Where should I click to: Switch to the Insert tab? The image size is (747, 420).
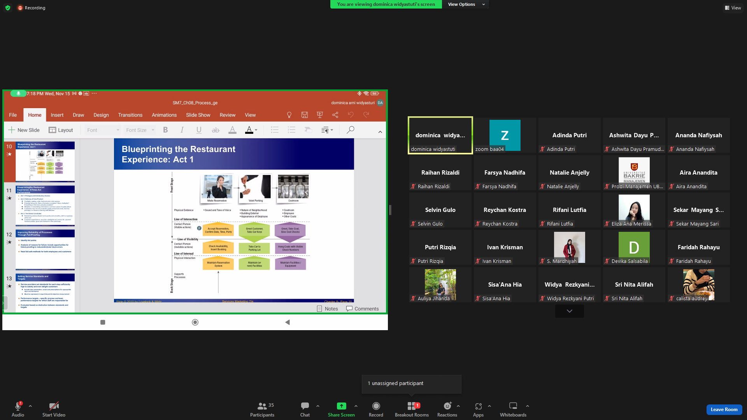pos(57,115)
